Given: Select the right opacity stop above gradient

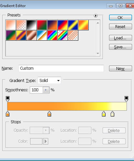Looking at the screenshot, I should [126, 99].
